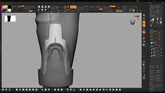Viewport: 165px width, 93px height.
Task: Expand the Split section
Action: click(151, 82)
